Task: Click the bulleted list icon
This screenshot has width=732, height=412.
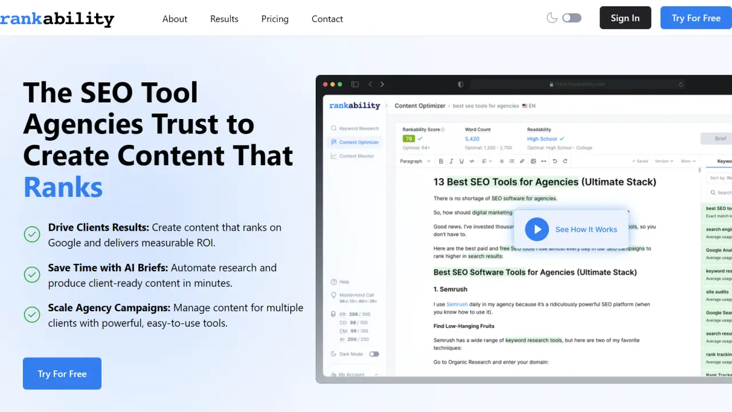Action: point(502,161)
